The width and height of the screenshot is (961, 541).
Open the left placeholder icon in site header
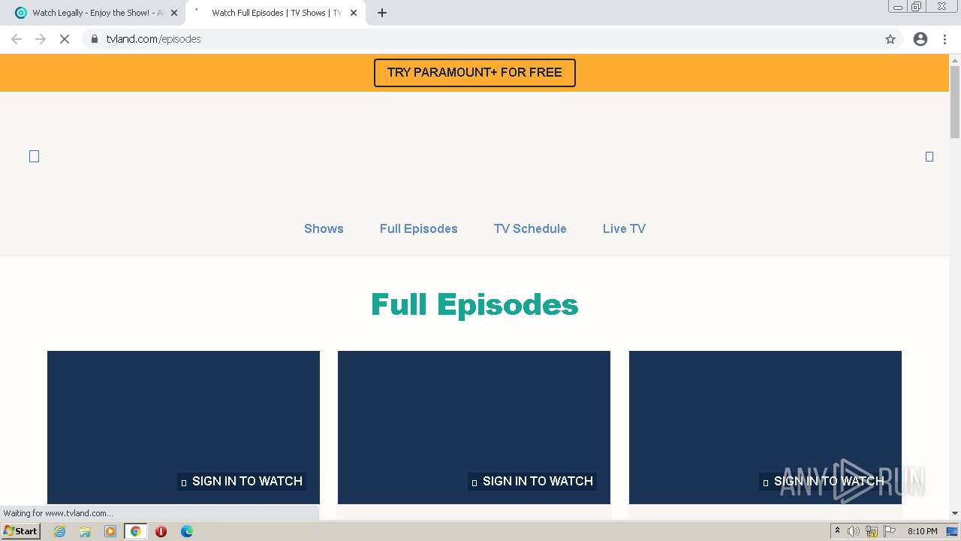(x=34, y=156)
